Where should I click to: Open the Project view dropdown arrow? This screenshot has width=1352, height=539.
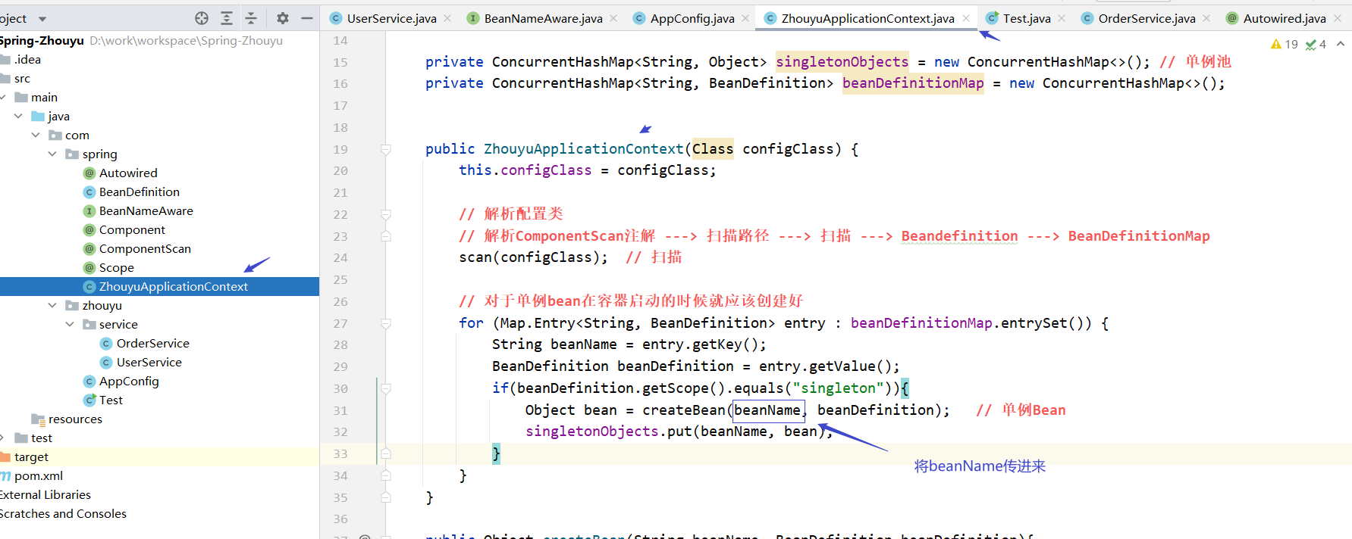pyautogui.click(x=42, y=19)
